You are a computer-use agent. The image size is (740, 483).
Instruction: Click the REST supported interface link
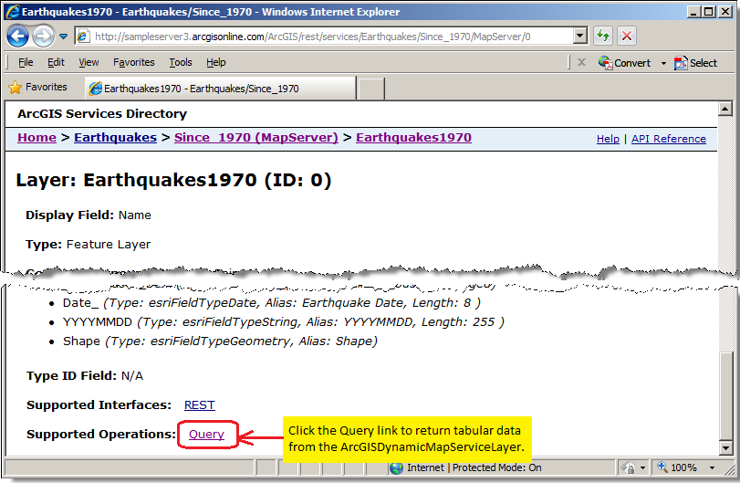[x=199, y=405]
